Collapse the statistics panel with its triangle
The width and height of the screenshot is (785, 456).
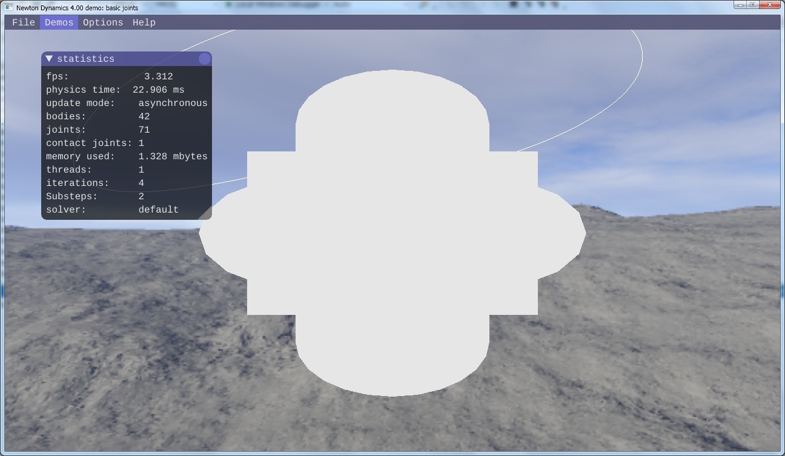pos(50,59)
